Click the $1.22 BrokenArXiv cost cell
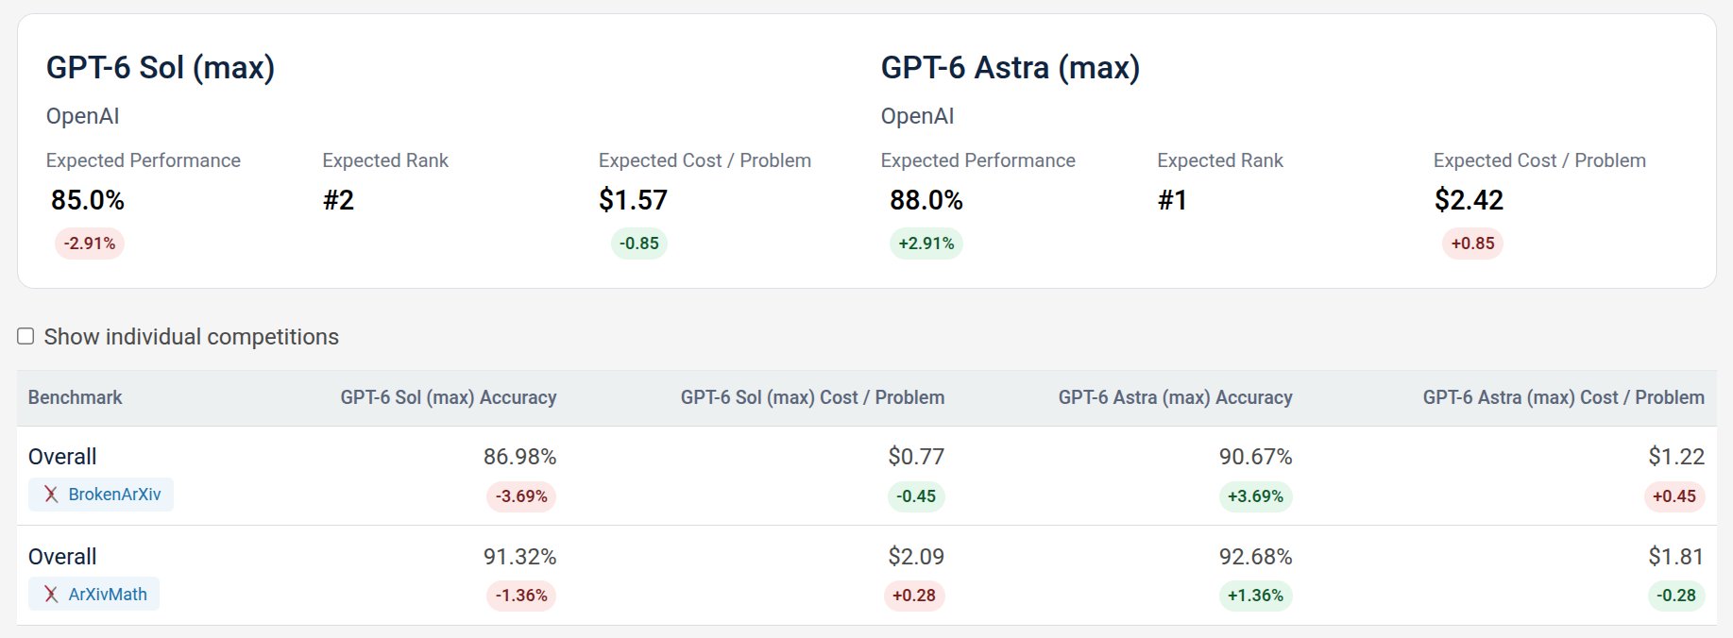The width and height of the screenshot is (1733, 638). (1676, 457)
